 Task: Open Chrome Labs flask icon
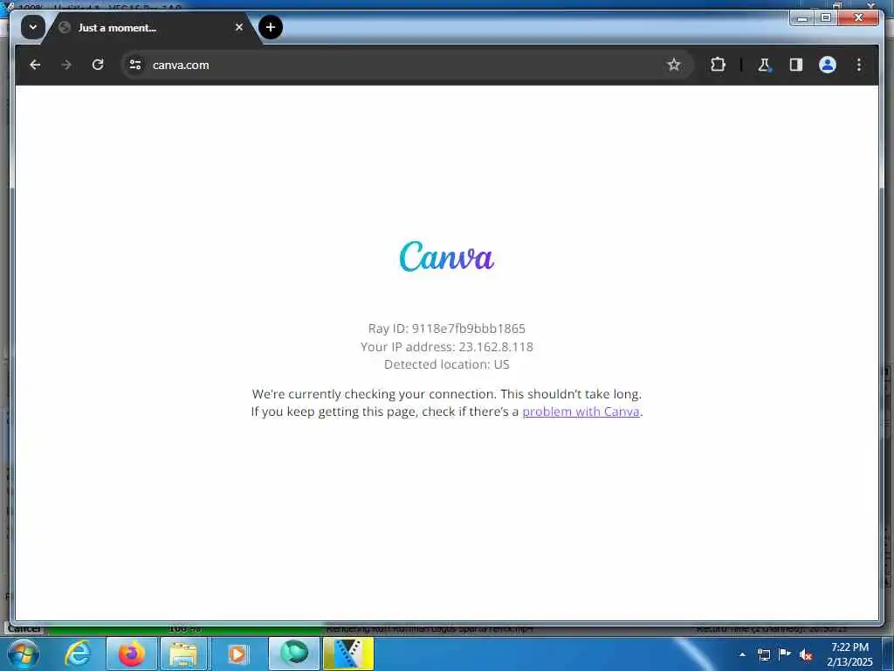coord(764,65)
